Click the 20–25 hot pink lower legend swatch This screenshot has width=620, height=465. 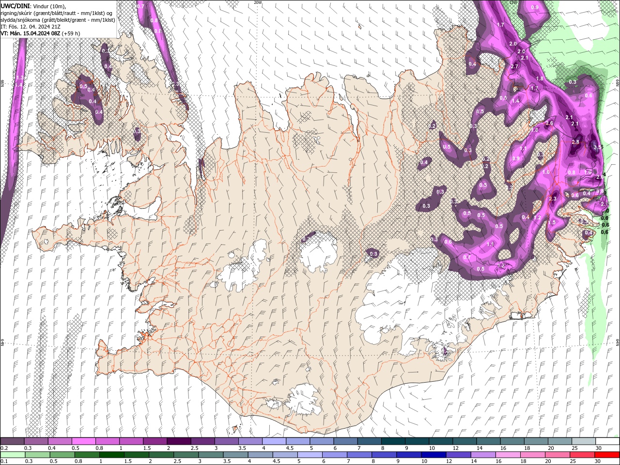557,455
